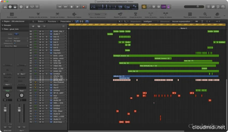
Task: Click the Zoom de piste toolbar icon
Action: (11, 14)
